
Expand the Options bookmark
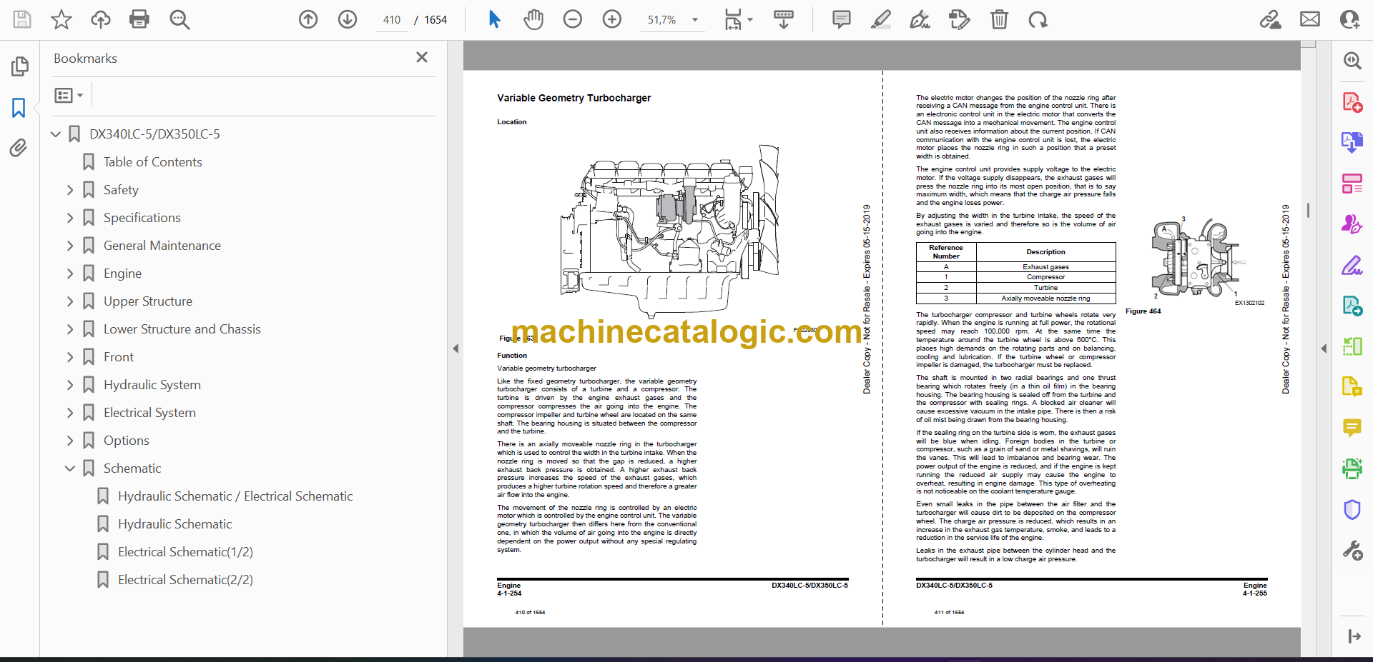coord(70,441)
